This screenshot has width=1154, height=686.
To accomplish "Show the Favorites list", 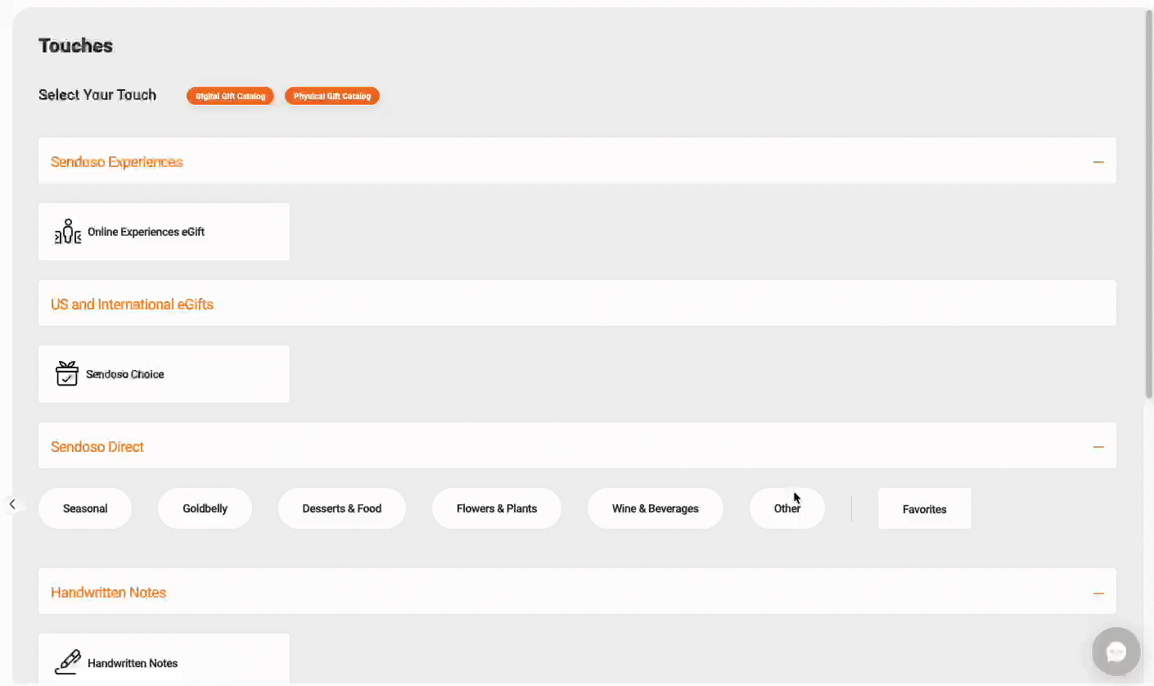I will click(x=924, y=509).
